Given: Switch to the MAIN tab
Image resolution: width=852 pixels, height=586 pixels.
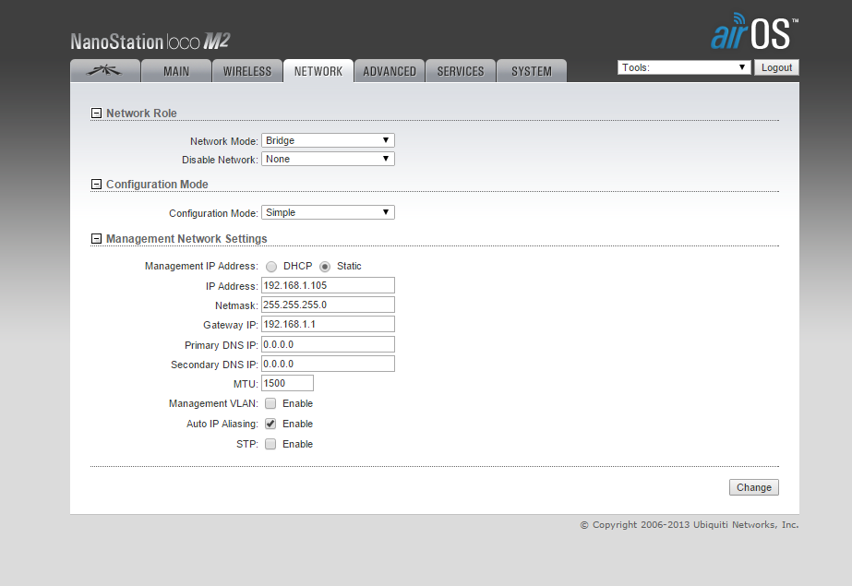Looking at the screenshot, I should (176, 71).
